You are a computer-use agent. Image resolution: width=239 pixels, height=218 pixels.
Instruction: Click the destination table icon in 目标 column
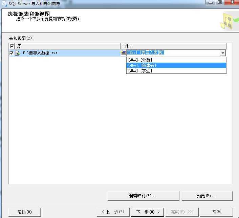coord(123,53)
